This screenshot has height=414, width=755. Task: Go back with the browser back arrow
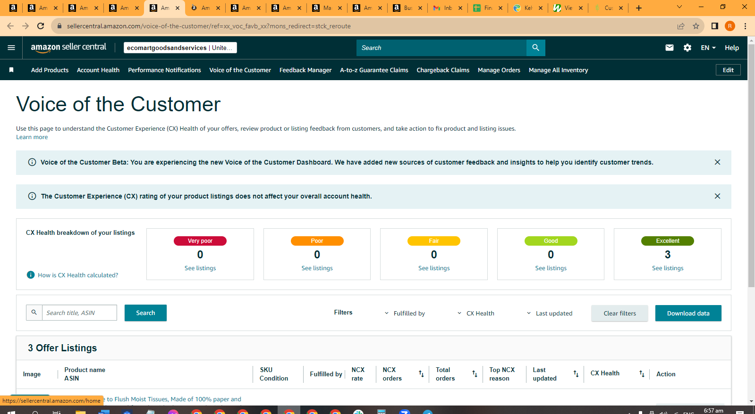point(10,26)
